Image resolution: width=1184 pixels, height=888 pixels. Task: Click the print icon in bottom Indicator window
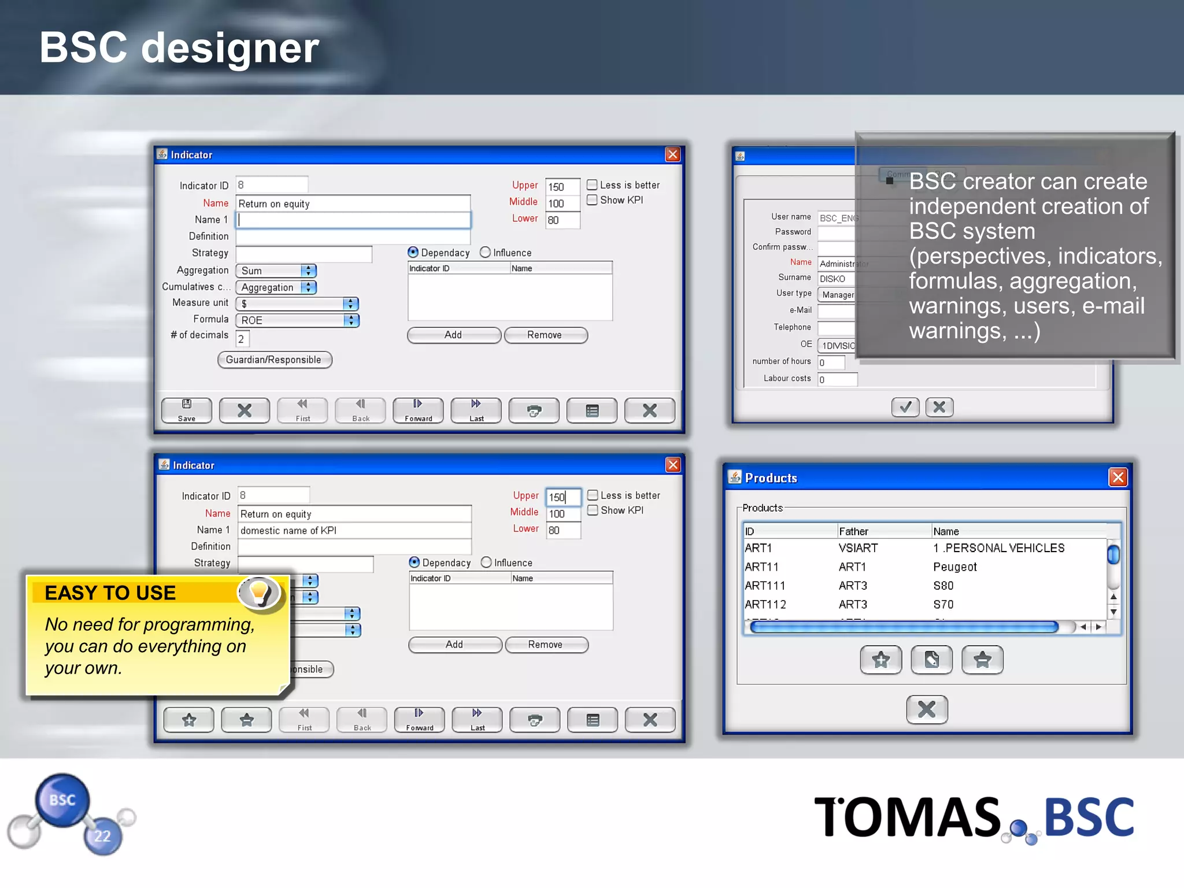(x=535, y=720)
